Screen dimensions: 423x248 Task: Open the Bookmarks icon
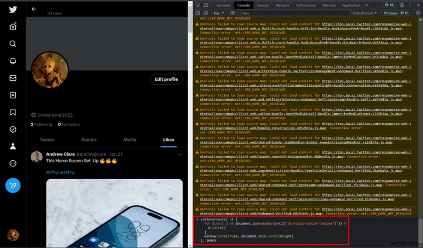point(13,112)
